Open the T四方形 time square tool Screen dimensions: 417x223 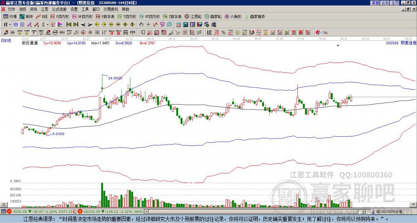127,16
